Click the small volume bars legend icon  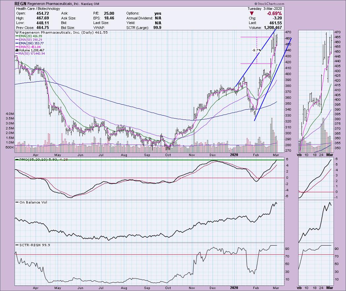pyautogui.click(x=17, y=50)
